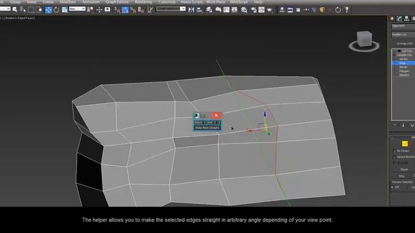Screen dimensions: 415x233
Task: Open the Render Setup icon
Action: point(254,10)
